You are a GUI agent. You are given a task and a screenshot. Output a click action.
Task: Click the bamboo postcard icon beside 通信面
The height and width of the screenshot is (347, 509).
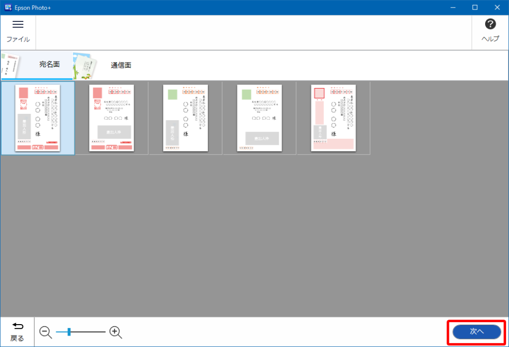[85, 66]
